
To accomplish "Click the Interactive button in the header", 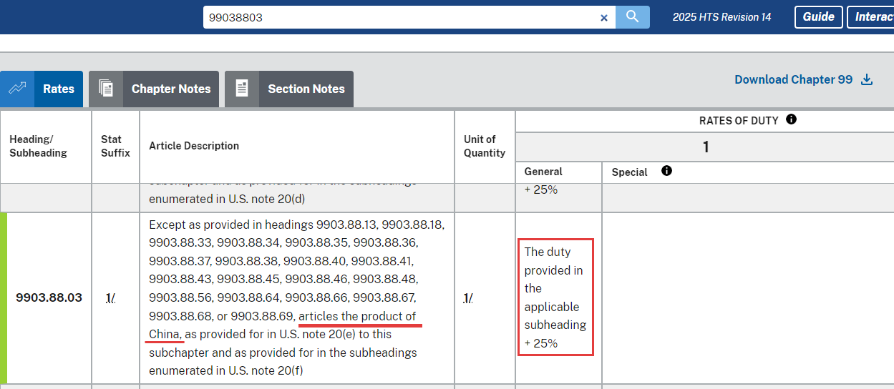I will pyautogui.click(x=870, y=17).
